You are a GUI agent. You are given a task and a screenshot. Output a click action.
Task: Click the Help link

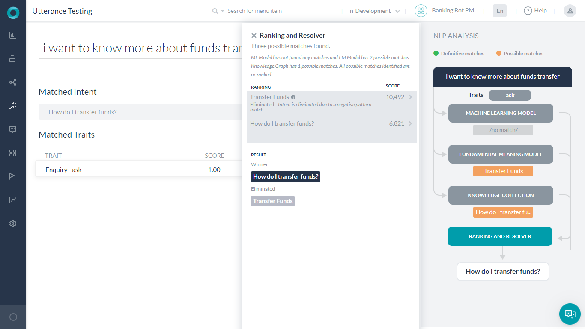pos(535,11)
